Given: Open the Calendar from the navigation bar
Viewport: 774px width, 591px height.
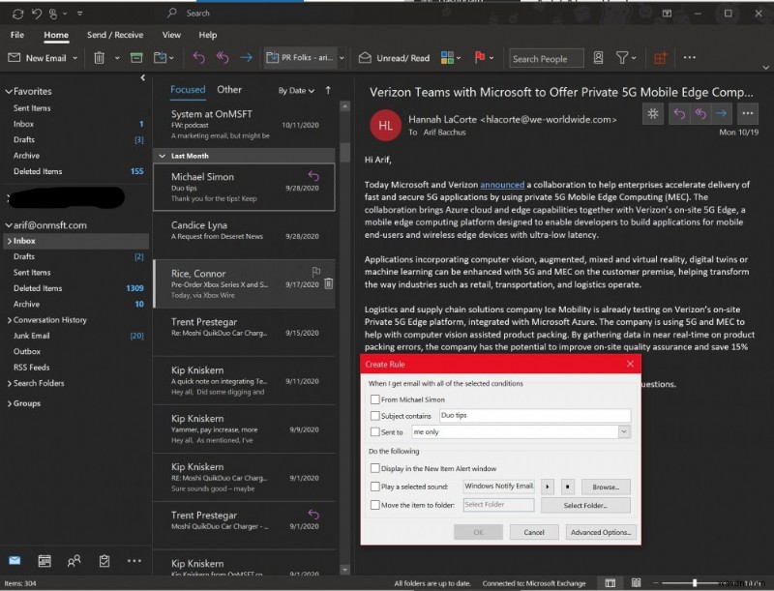Looking at the screenshot, I should point(45,561).
